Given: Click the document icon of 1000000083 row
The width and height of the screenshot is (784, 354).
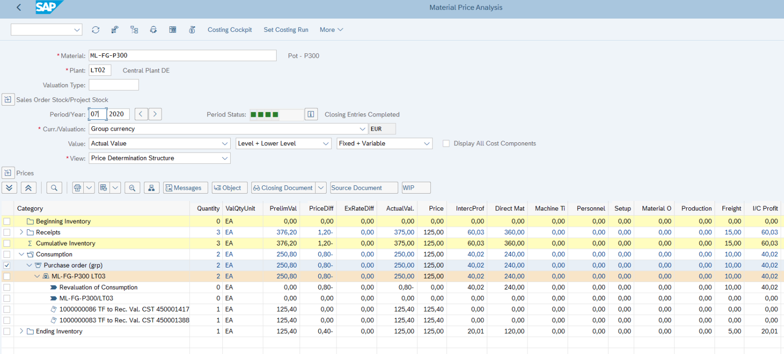Looking at the screenshot, I should point(54,320).
